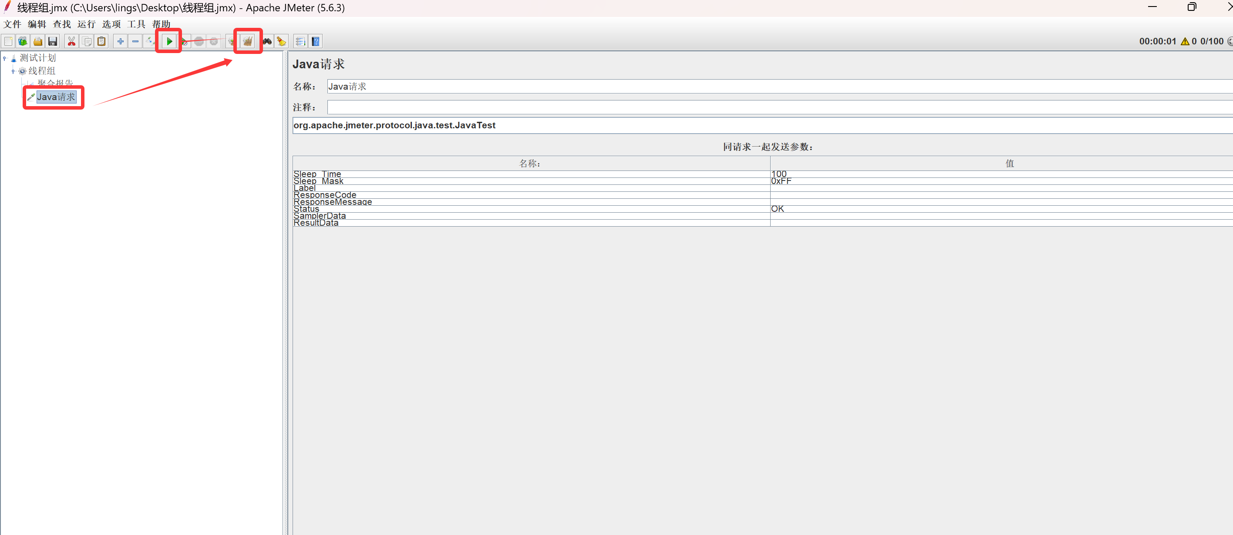Open the 运行 menu
The width and height of the screenshot is (1233, 535).
(86, 24)
